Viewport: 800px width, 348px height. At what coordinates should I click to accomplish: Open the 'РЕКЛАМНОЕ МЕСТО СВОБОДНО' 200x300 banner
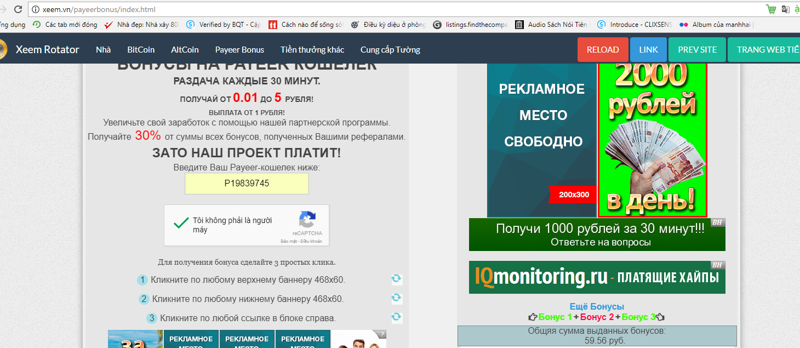click(542, 140)
